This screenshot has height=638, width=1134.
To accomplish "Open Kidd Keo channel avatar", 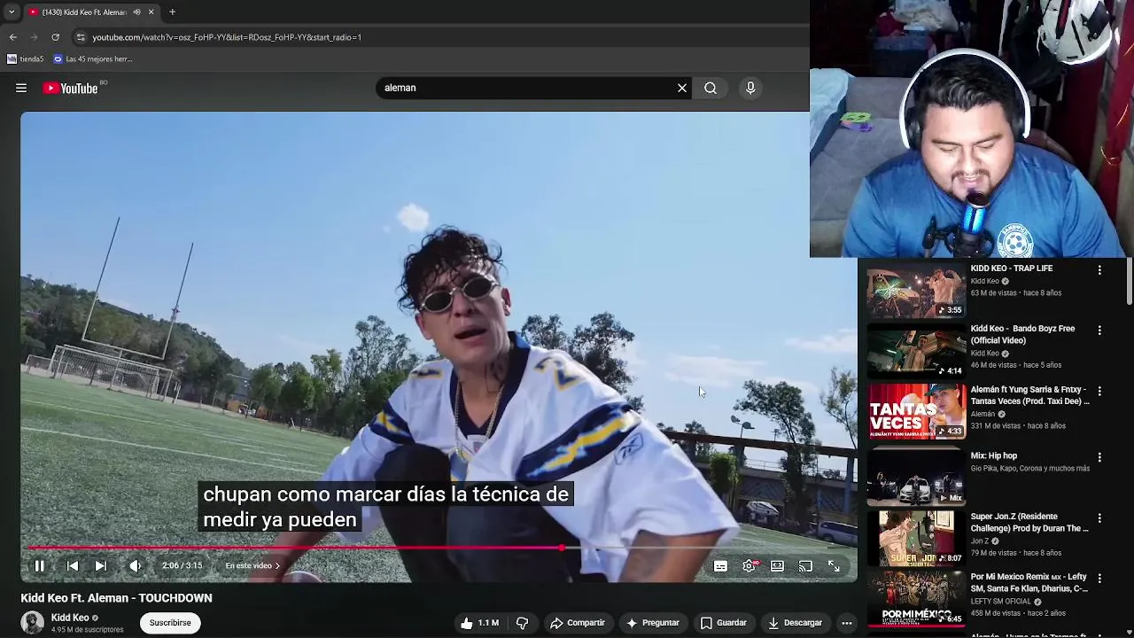I will pos(33,623).
